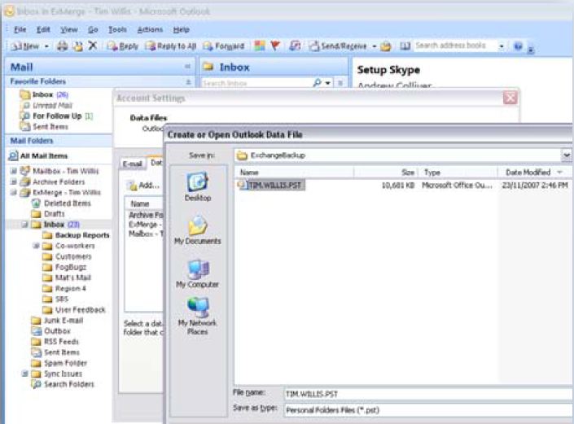The image size is (574, 424).
Task: Expand the Co-workers folder
Action: (36, 246)
